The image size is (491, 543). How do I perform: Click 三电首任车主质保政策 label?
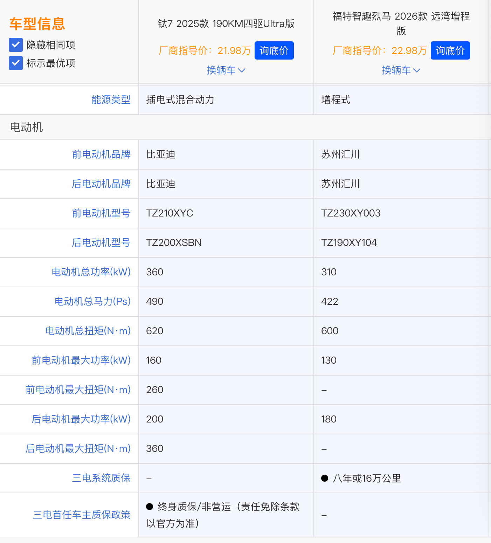coord(81,515)
